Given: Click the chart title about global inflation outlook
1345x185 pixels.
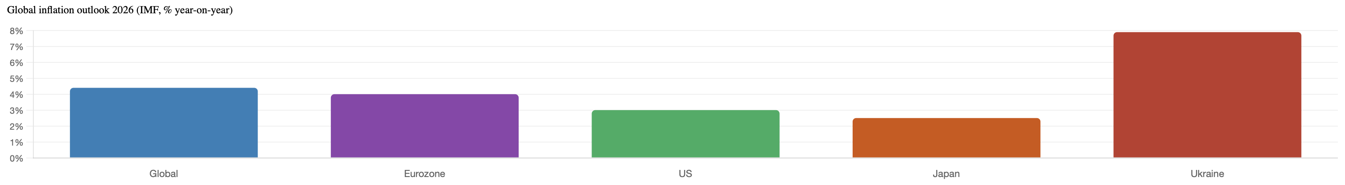Looking at the screenshot, I should pos(120,10).
